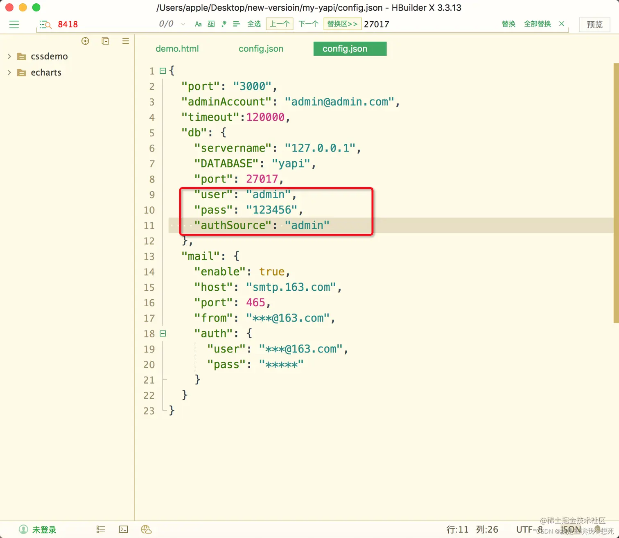Select the active green config.json tab
Viewport: 619px width, 538px height.
pos(350,49)
